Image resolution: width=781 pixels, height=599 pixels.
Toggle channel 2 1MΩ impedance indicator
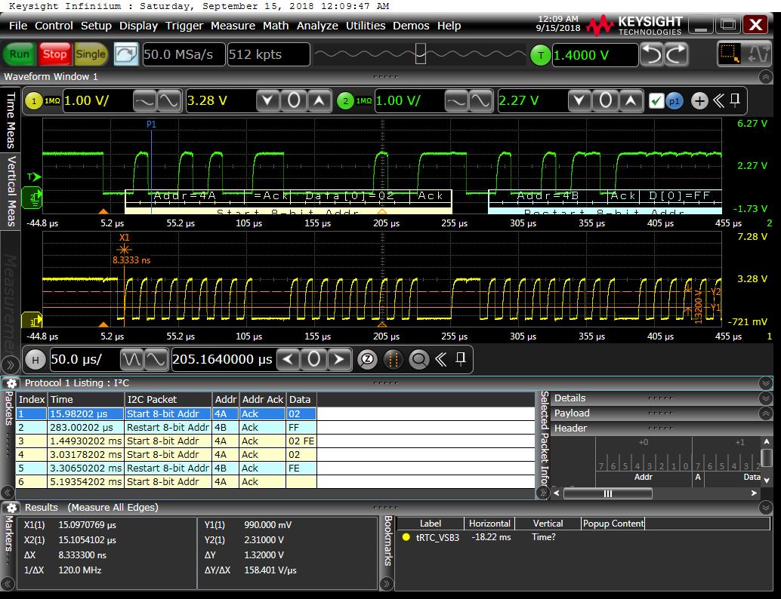pyautogui.click(x=364, y=101)
